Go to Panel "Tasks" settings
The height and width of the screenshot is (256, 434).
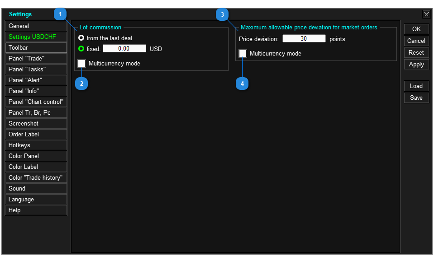click(36, 70)
